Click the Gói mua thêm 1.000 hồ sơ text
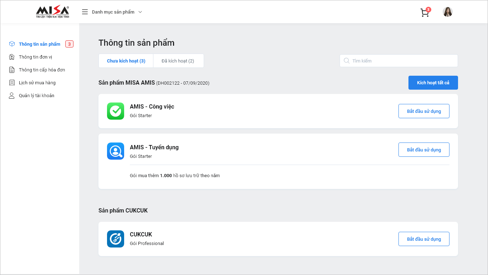 (175, 175)
